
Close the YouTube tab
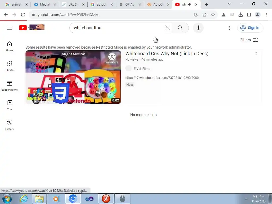196,5
